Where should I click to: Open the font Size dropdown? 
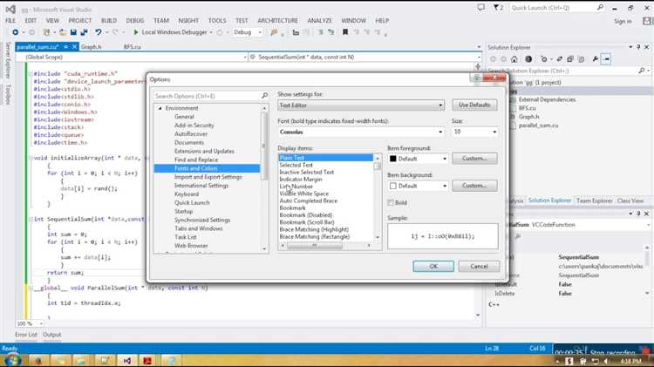[x=475, y=132]
